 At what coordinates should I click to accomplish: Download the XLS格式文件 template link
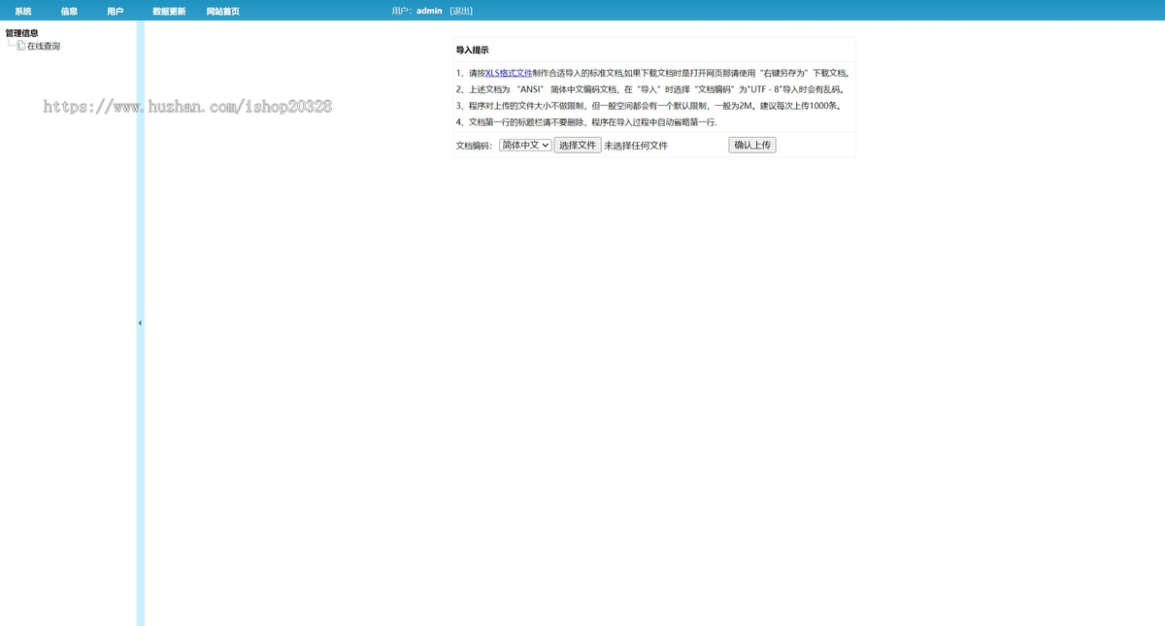[x=509, y=73]
